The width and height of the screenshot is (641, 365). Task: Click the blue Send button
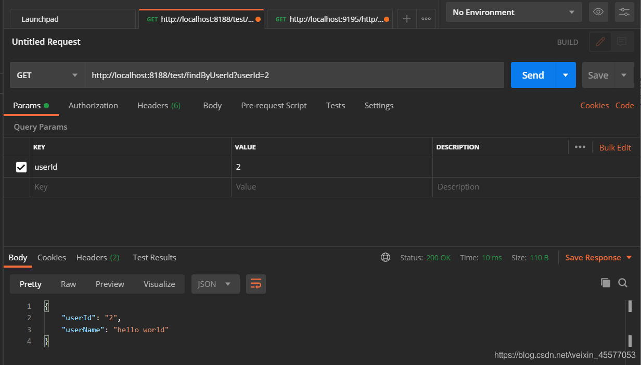tap(533, 75)
